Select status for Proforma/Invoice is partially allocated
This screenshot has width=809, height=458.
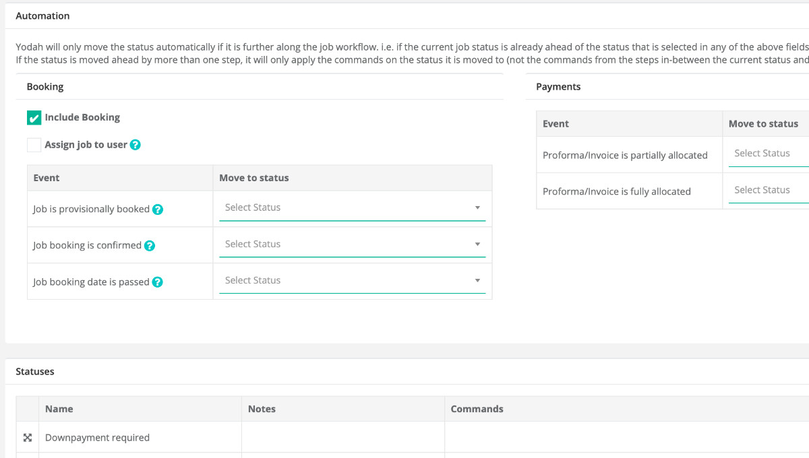tap(769, 154)
